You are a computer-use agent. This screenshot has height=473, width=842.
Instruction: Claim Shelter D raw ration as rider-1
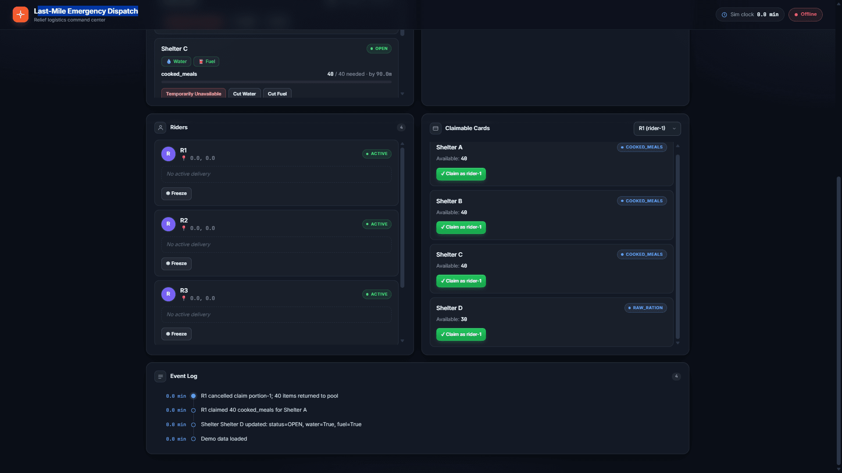461,334
